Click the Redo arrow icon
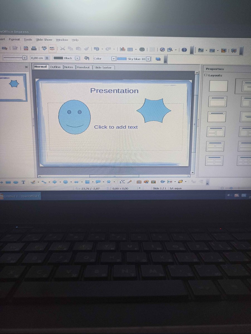The height and width of the screenshot is (334, 251). 108,49
